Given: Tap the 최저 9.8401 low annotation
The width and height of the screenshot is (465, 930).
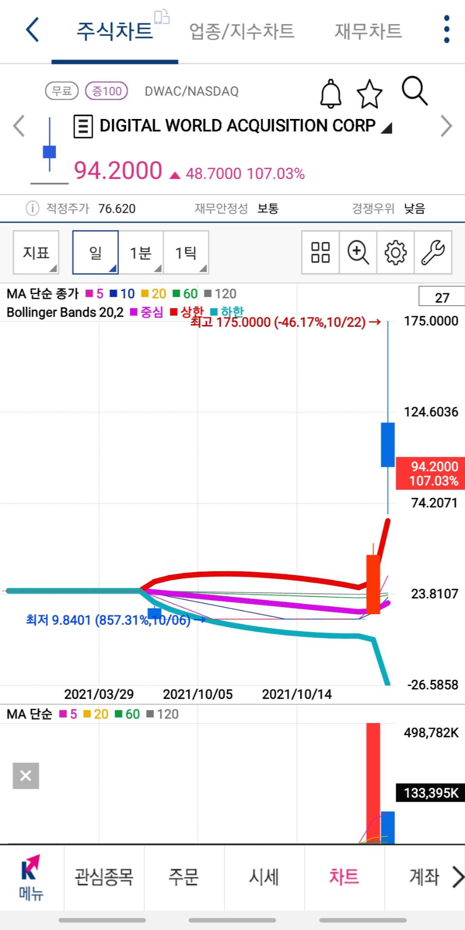Looking at the screenshot, I should pos(116,620).
